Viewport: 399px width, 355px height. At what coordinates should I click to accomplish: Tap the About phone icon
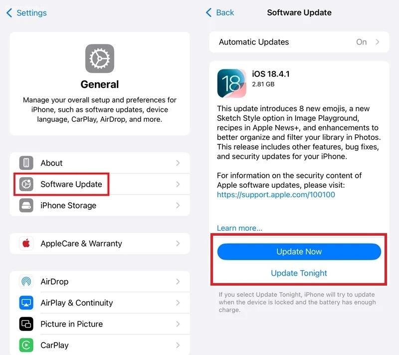[26, 163]
